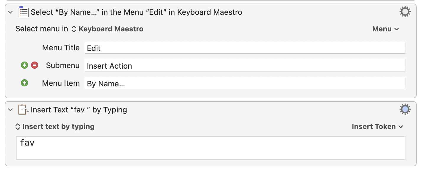This screenshot has height=171, width=422.
Task: Click the Menu Item field containing By Name…
Action: [x=245, y=83]
